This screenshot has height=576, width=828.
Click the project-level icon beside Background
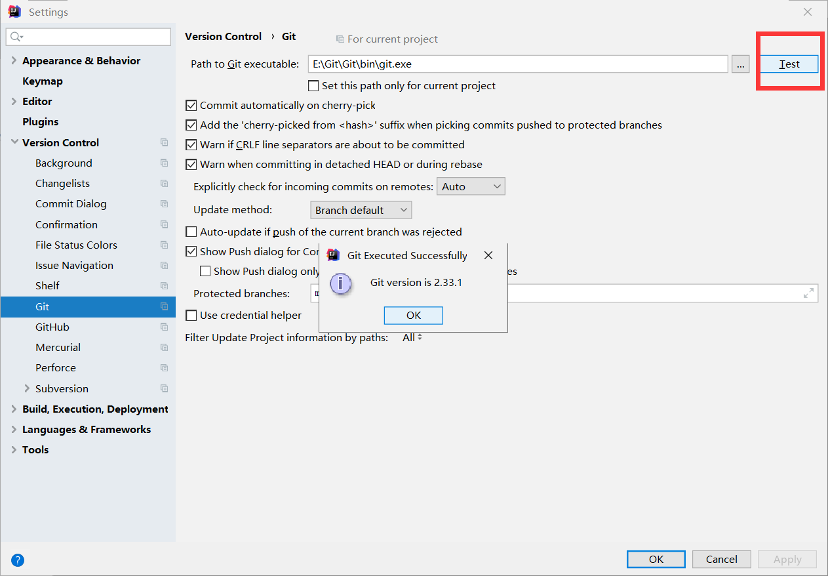tap(164, 163)
